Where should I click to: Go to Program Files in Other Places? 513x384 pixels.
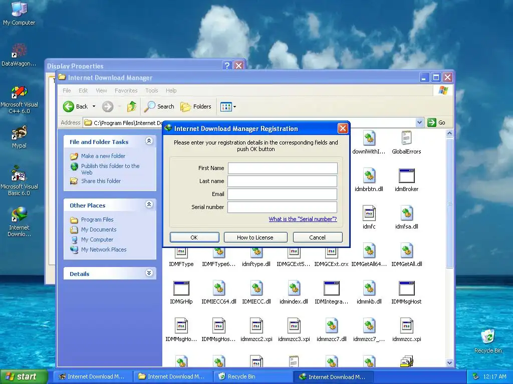pyautogui.click(x=97, y=220)
